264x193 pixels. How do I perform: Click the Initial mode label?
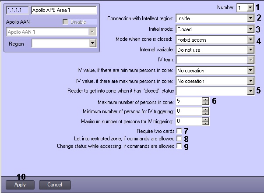(x=161, y=29)
